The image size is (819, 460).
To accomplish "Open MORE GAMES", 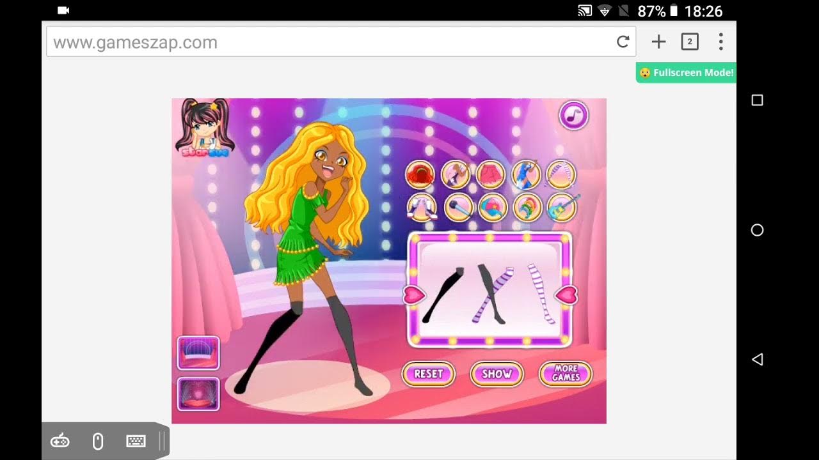I will [566, 374].
